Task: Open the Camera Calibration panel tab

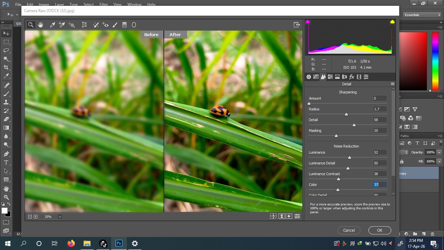Action: [359, 77]
